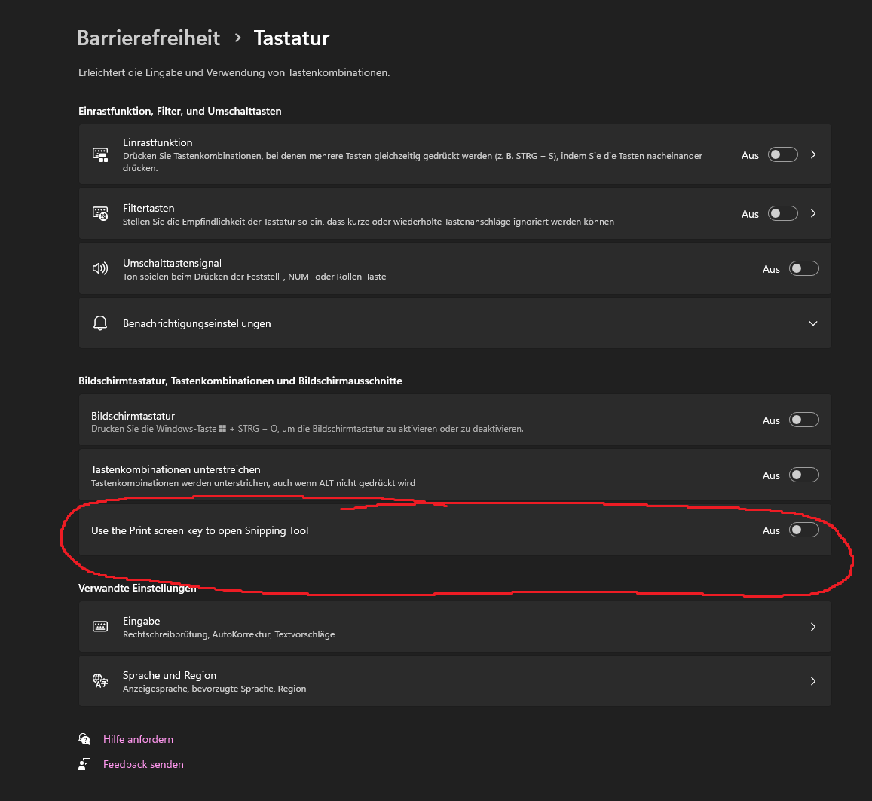872x801 pixels.
Task: Click the Feedback senden link
Action: 143,764
